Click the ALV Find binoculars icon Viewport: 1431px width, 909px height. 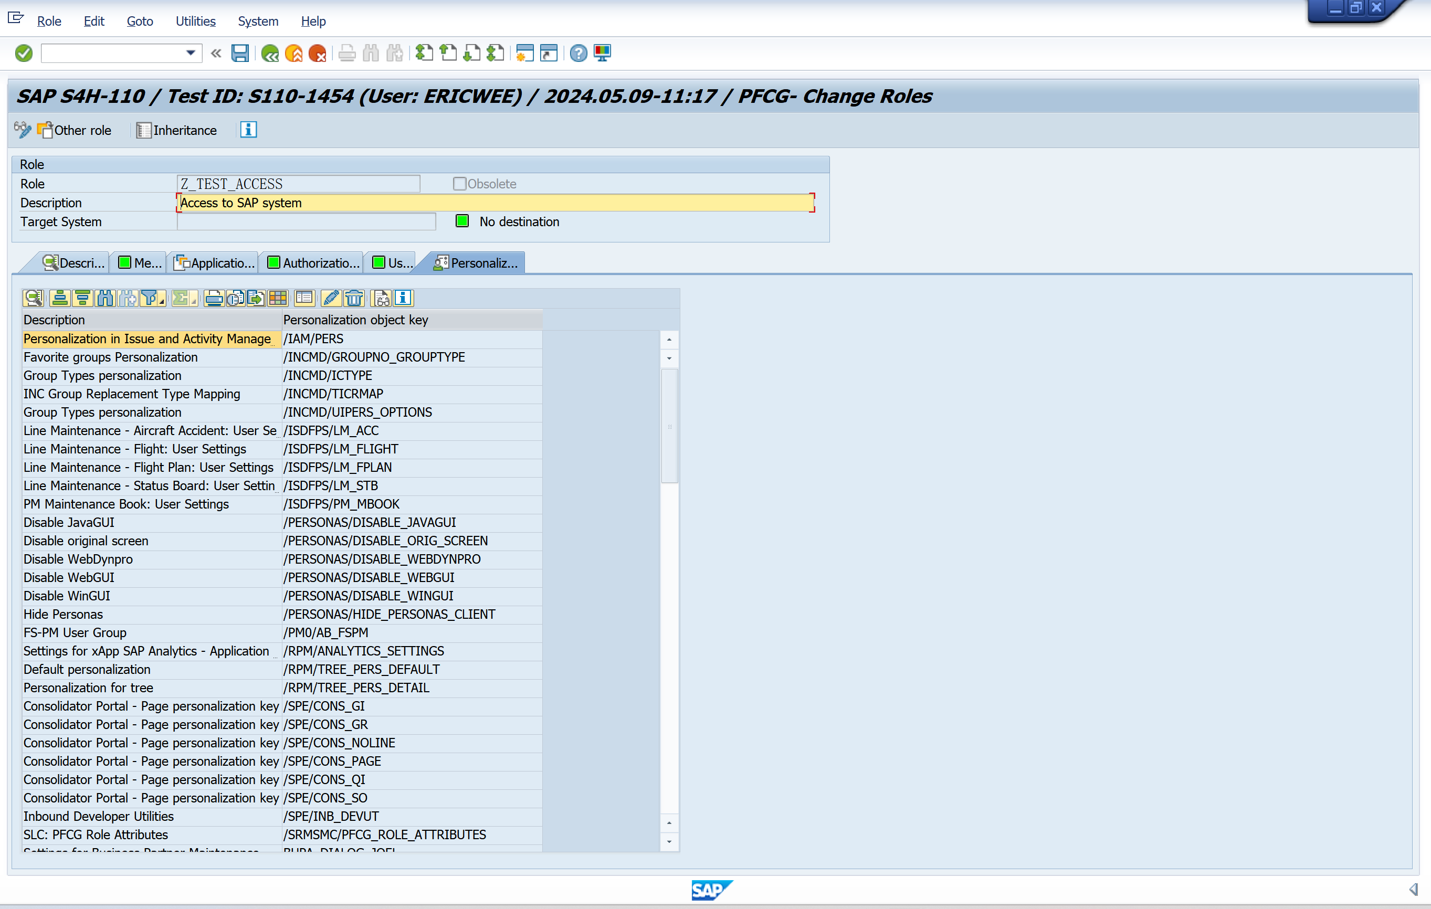click(x=105, y=298)
